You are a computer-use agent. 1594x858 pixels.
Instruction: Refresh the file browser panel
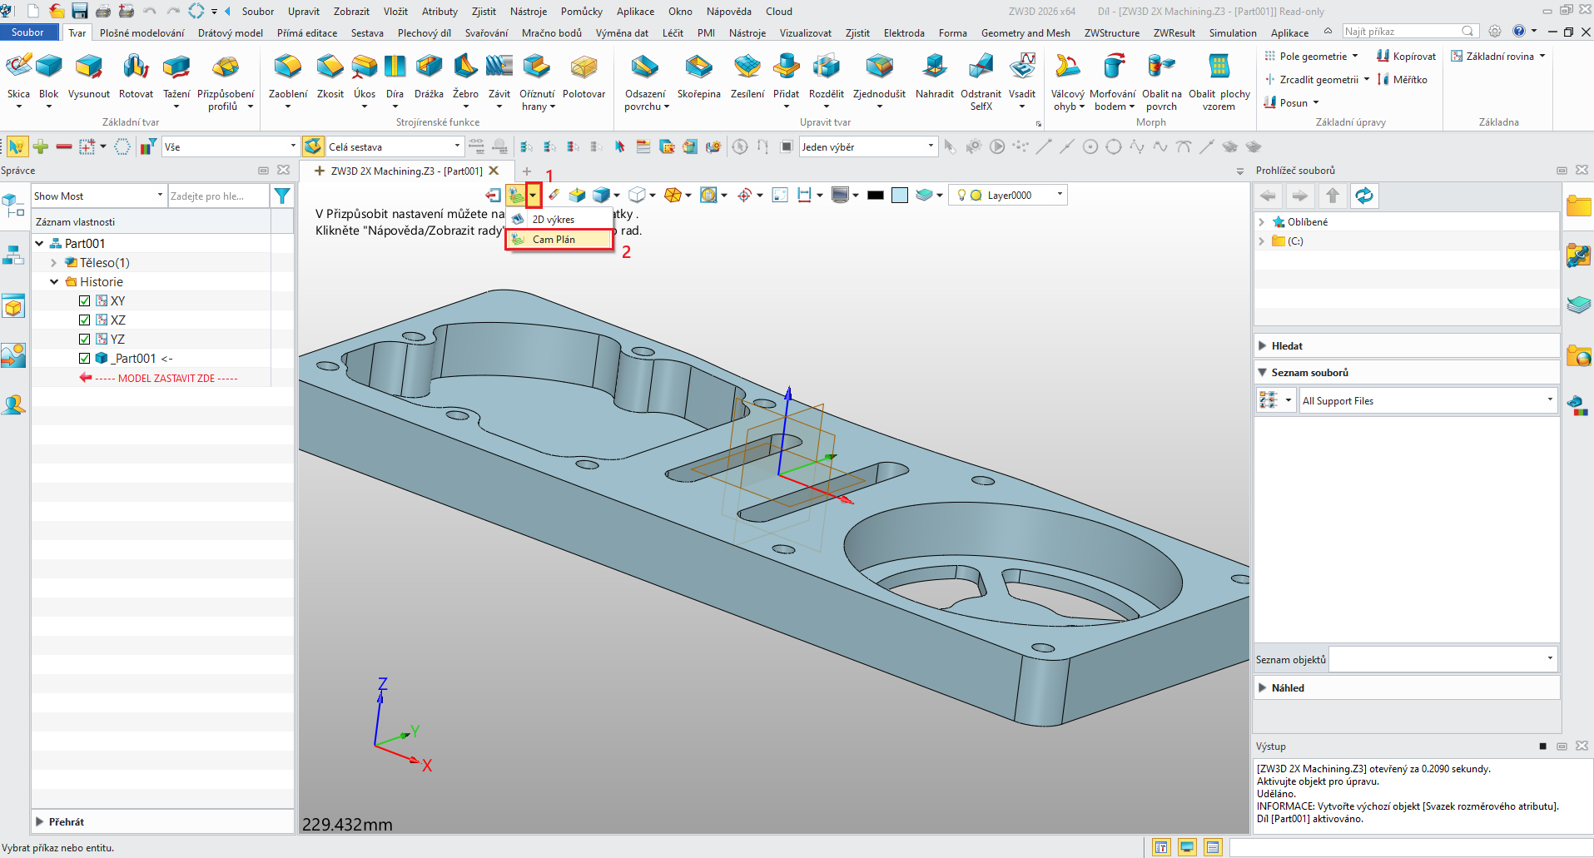tap(1364, 196)
